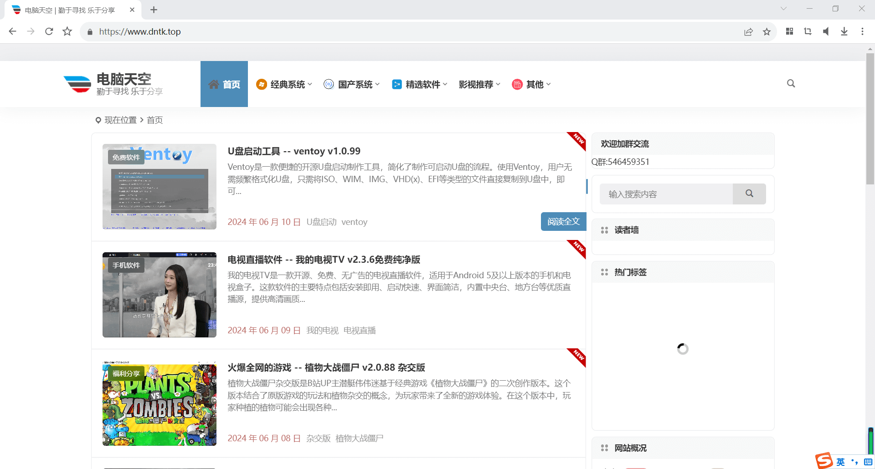Viewport: 875px width, 469px height.
Task: Click the 网站概况 sidebar heading
Action: tap(630, 448)
